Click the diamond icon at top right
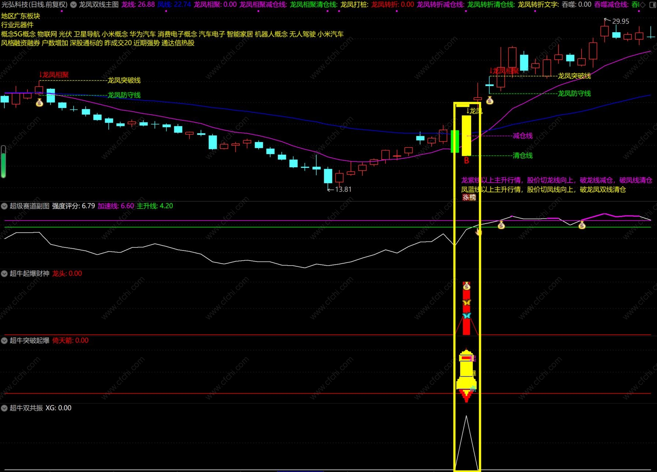This screenshot has width=657, height=472. tap(643, 5)
